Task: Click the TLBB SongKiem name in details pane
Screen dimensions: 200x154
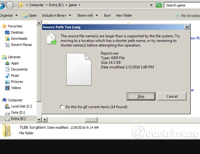Action: (x=33, y=128)
